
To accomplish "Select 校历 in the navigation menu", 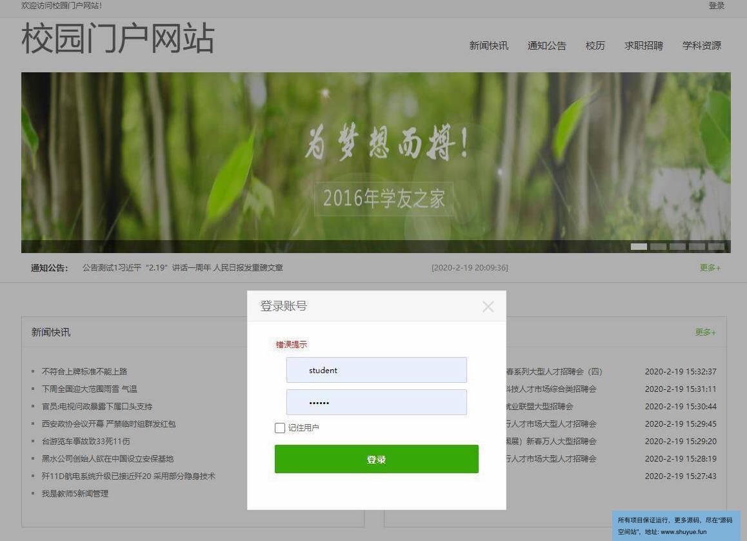I will click(595, 46).
